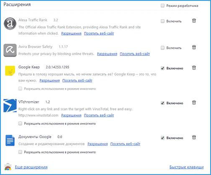Click the Avira Browser Safety icon
Image resolution: width=211 pixels, height=175 pixels.
click(10, 50)
